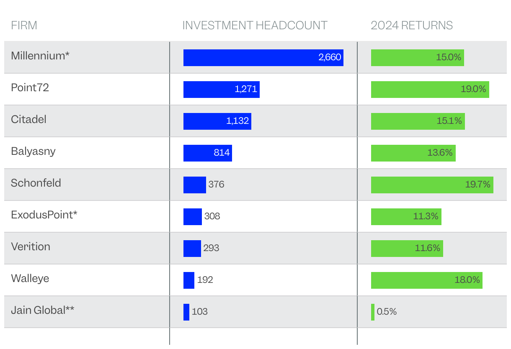This screenshot has width=511, height=349.
Task: Click Millennium's blue 2,660 headcount bar
Action: click(x=263, y=58)
